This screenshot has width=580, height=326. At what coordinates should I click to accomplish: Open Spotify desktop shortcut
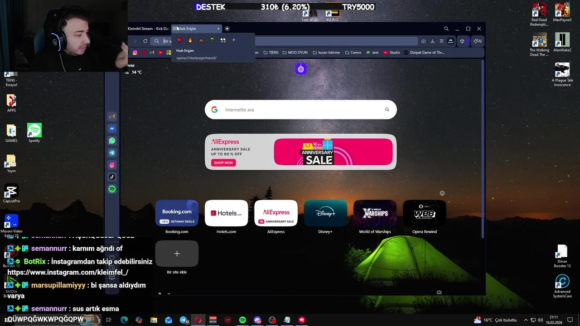pos(34,133)
